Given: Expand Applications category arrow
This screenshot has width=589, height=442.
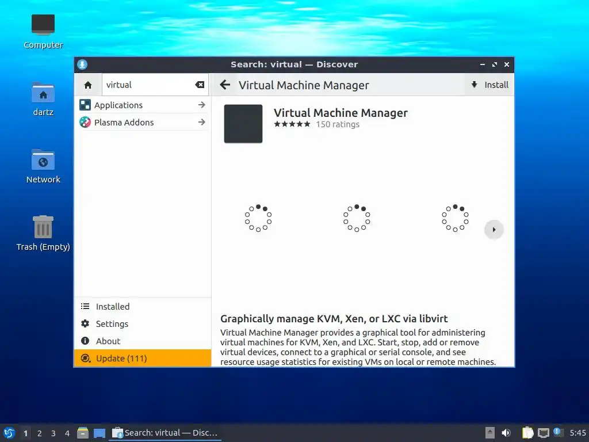Looking at the screenshot, I should click(202, 105).
